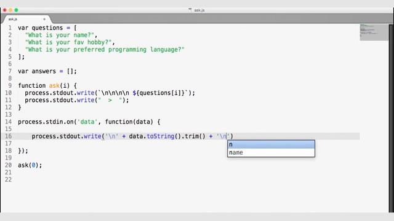
Task: Click 'toString()' on line 16
Action: (x=164, y=136)
